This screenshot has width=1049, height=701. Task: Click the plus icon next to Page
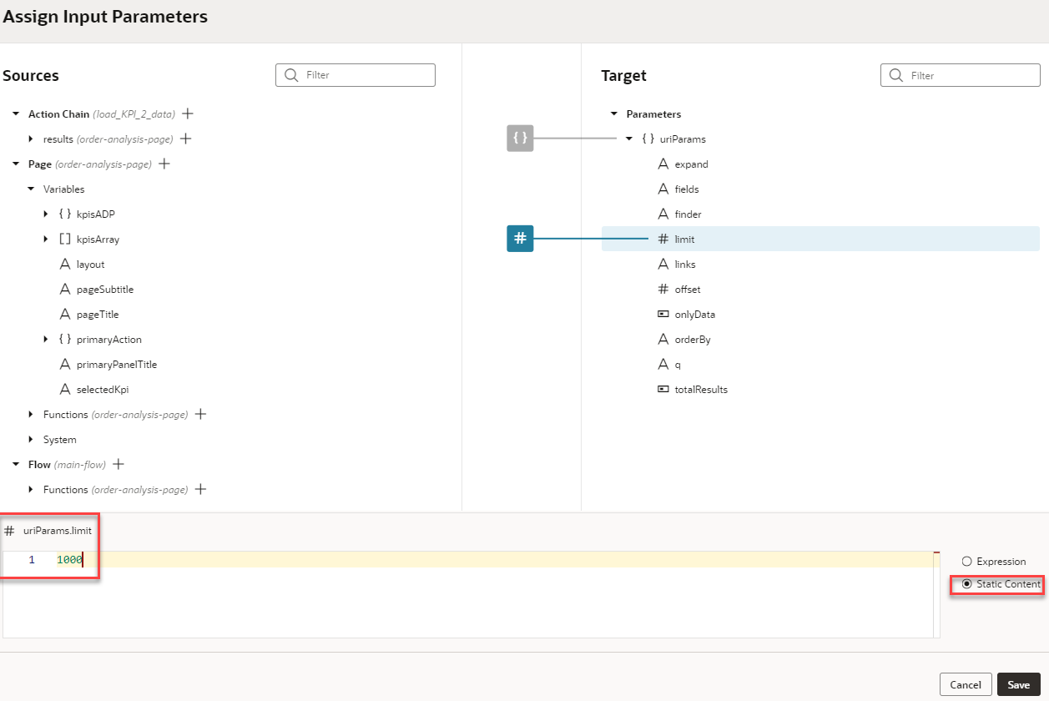point(164,164)
